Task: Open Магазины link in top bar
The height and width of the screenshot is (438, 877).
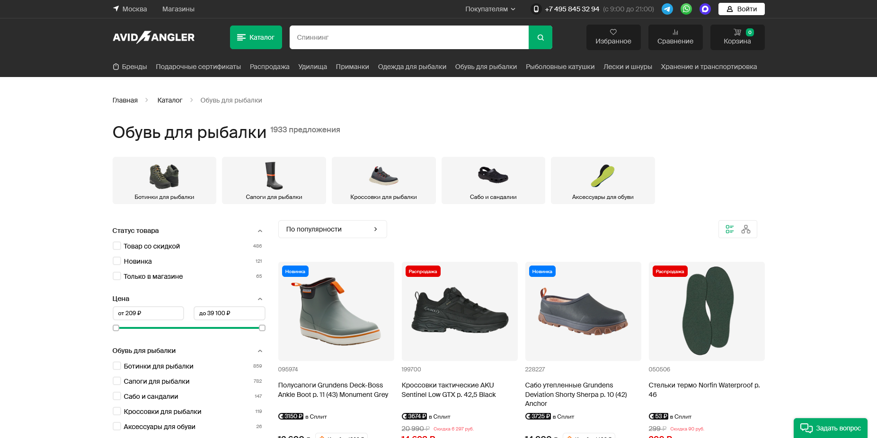Action: 178,9
